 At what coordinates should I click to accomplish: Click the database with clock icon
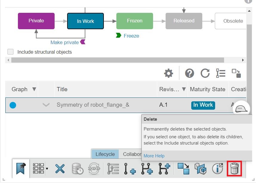[78, 169]
